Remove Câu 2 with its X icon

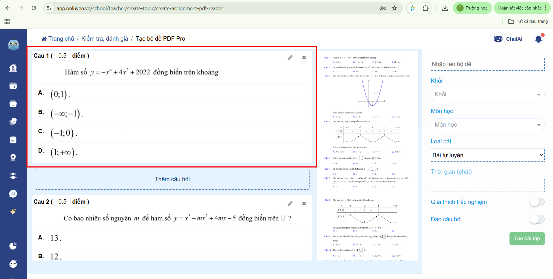[x=304, y=204]
